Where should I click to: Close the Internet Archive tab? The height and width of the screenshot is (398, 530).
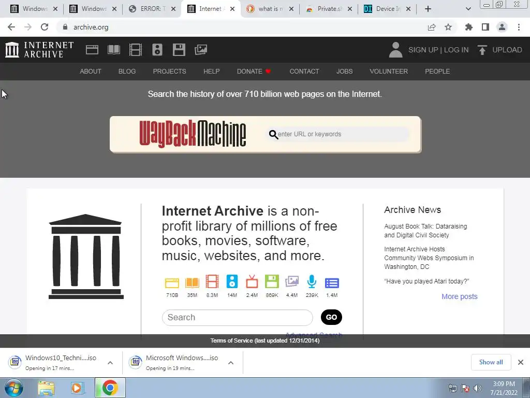[x=232, y=9]
